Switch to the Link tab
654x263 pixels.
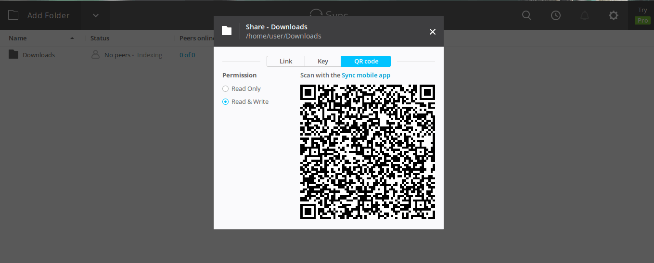286,61
